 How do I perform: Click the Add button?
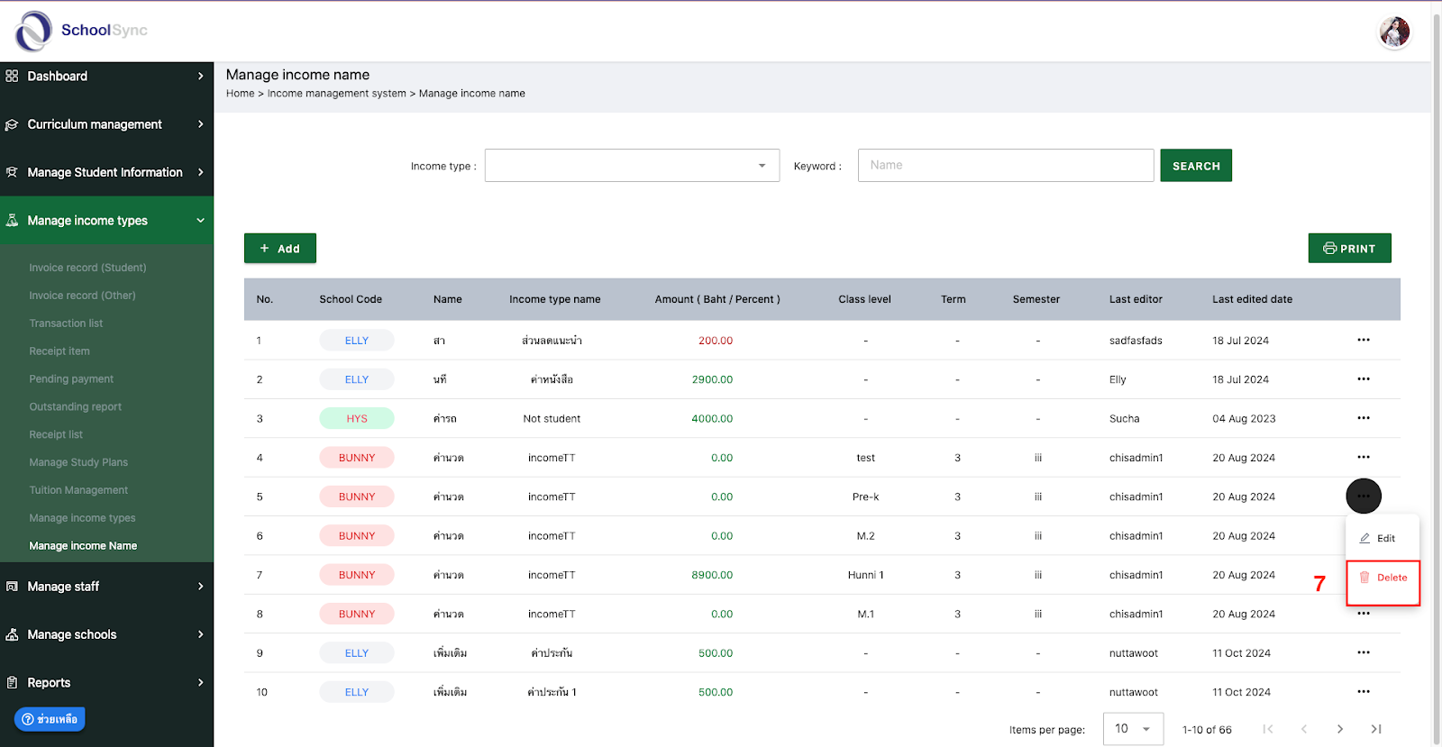click(280, 249)
